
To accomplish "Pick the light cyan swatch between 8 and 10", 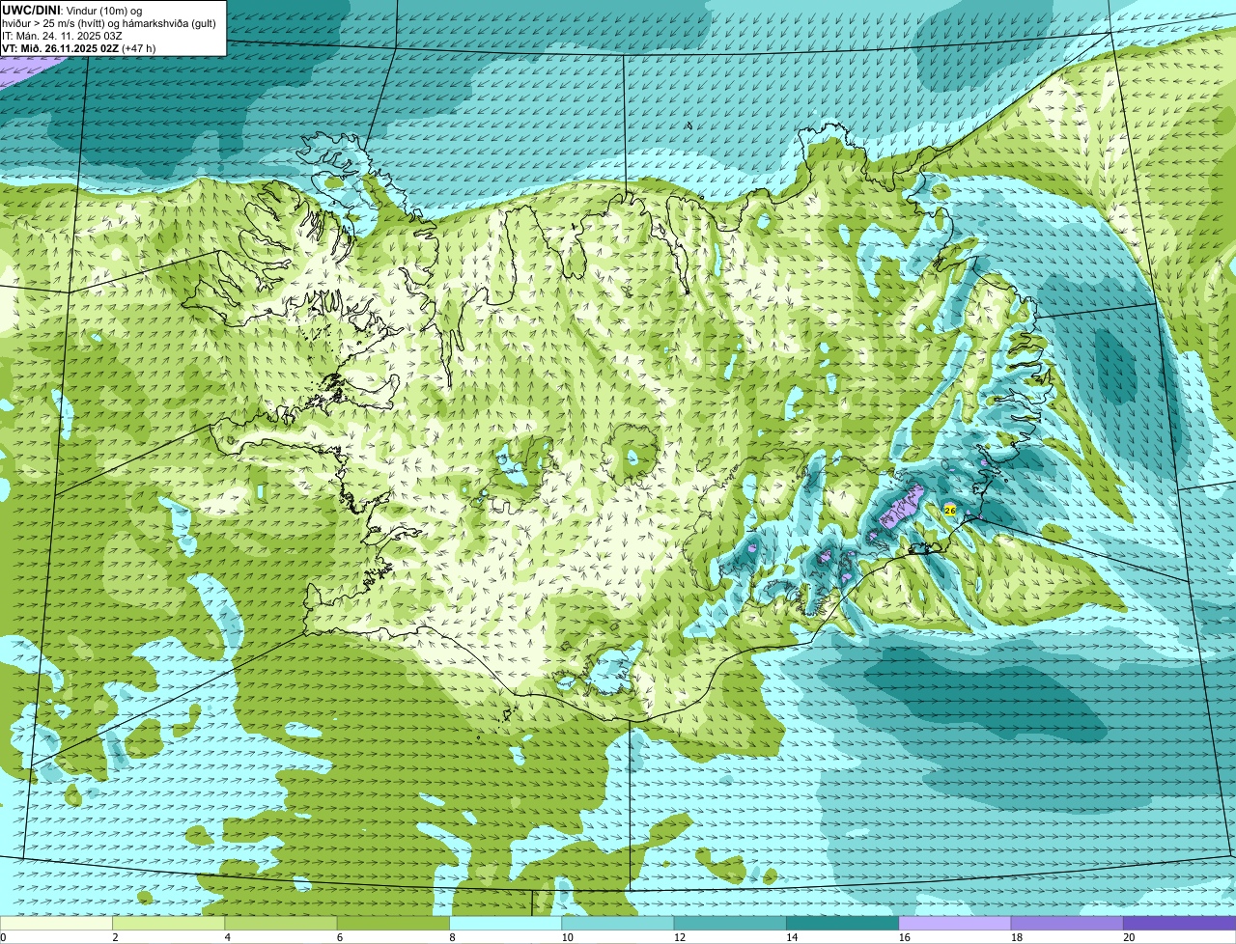I will coord(506,923).
